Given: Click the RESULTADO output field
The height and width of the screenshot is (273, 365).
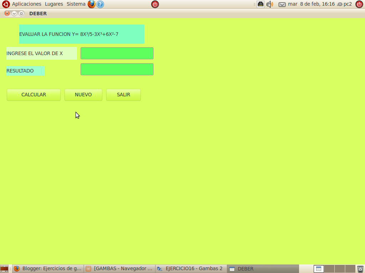Looking at the screenshot, I should point(117,69).
